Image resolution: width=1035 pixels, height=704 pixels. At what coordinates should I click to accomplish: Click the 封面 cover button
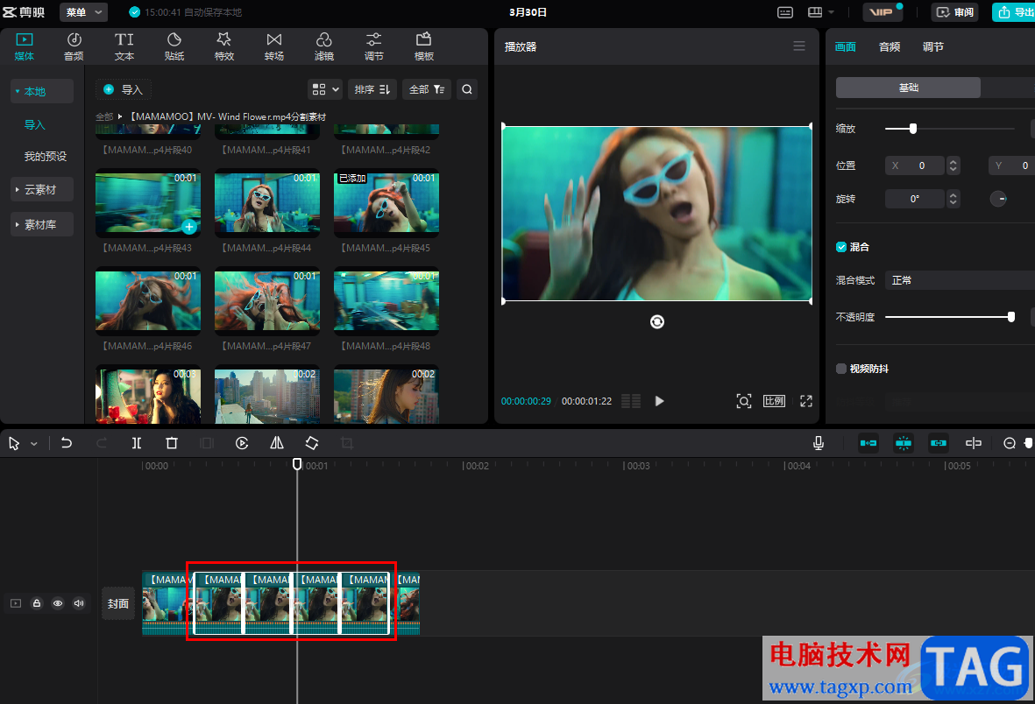click(118, 603)
